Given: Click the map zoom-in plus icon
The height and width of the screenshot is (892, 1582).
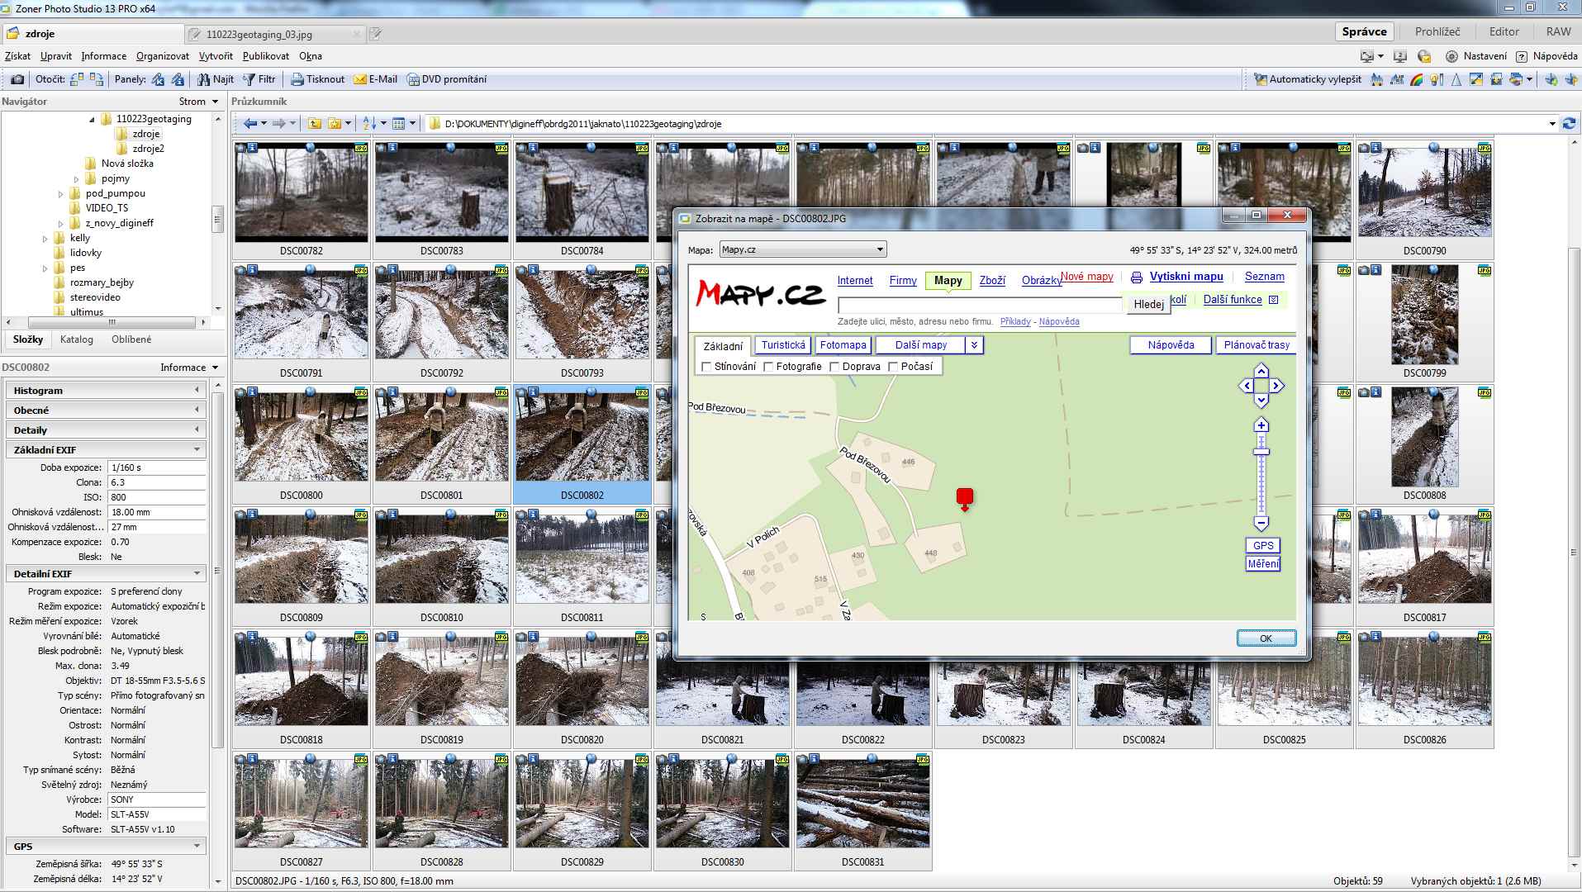Looking at the screenshot, I should point(1261,425).
